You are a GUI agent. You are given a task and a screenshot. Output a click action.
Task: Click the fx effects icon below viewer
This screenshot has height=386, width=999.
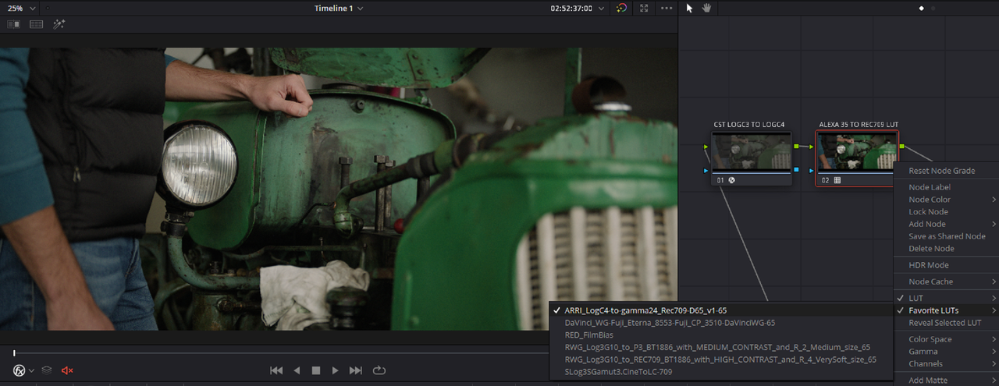click(19, 370)
